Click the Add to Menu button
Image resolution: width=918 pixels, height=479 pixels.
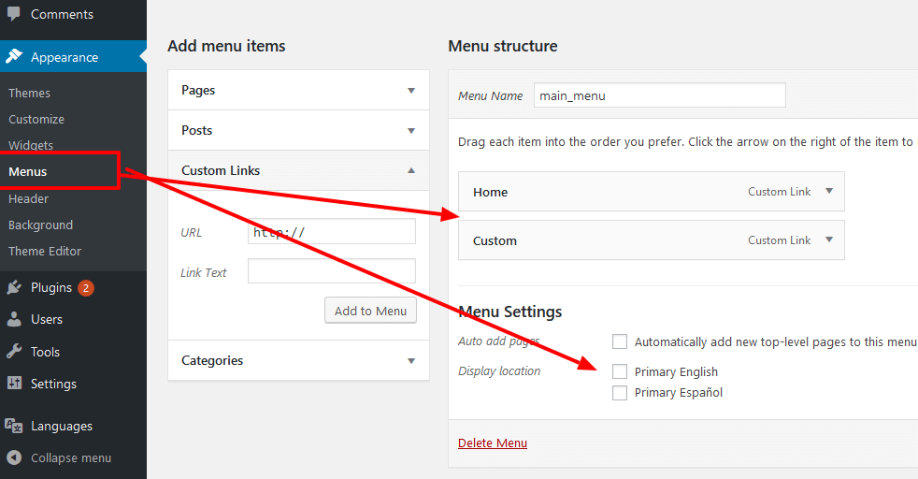point(370,311)
